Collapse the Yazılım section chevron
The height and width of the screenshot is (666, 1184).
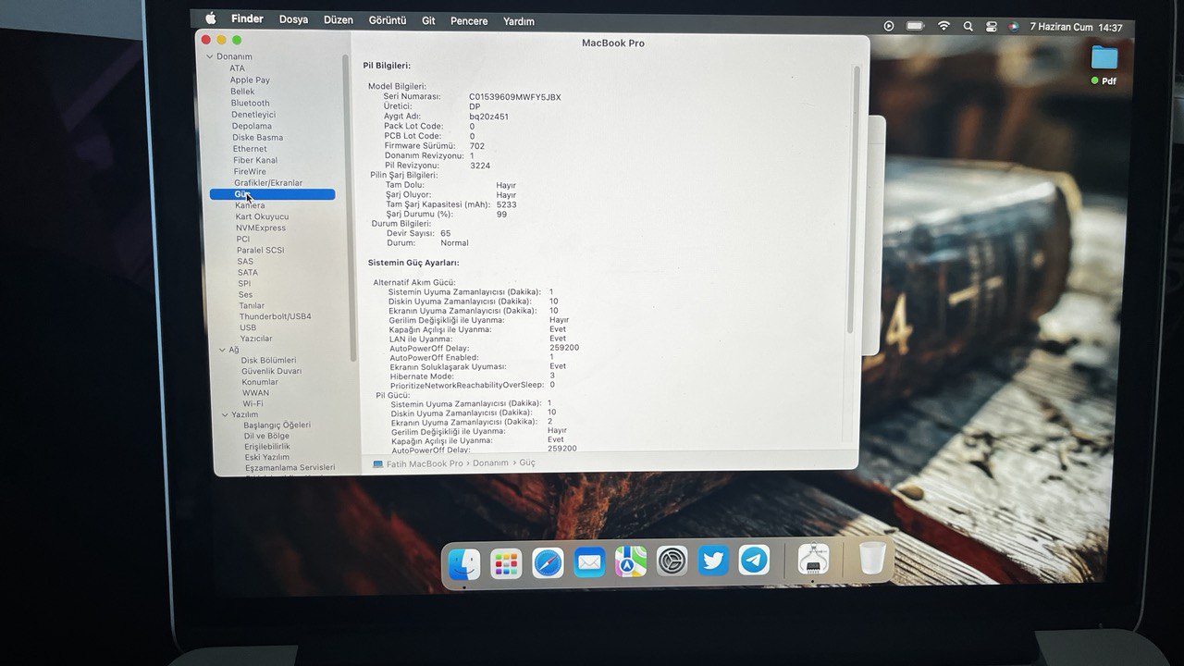(225, 414)
